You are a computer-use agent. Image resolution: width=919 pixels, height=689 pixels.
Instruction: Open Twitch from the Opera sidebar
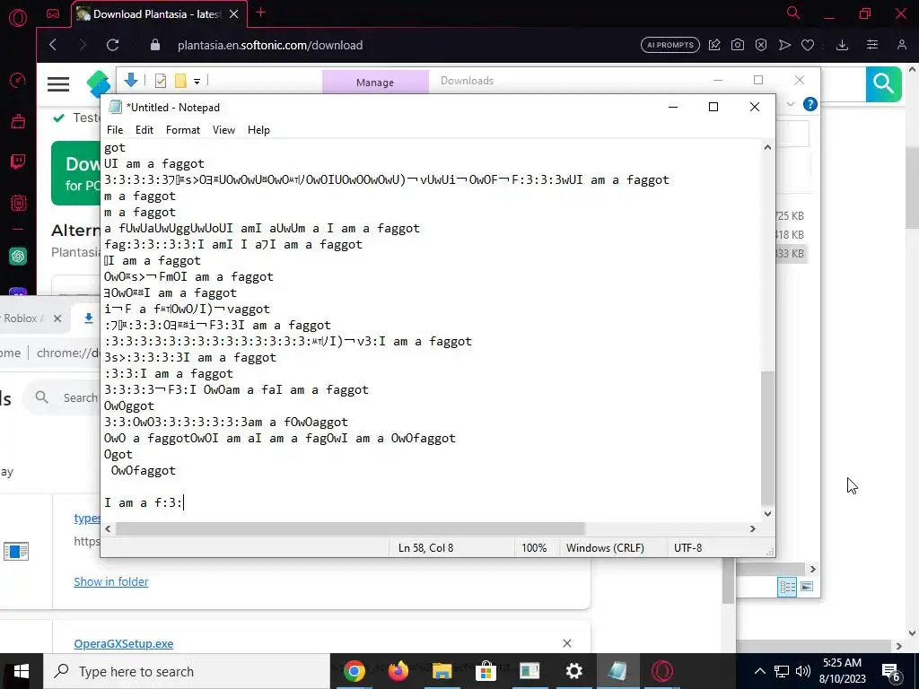[x=18, y=161]
